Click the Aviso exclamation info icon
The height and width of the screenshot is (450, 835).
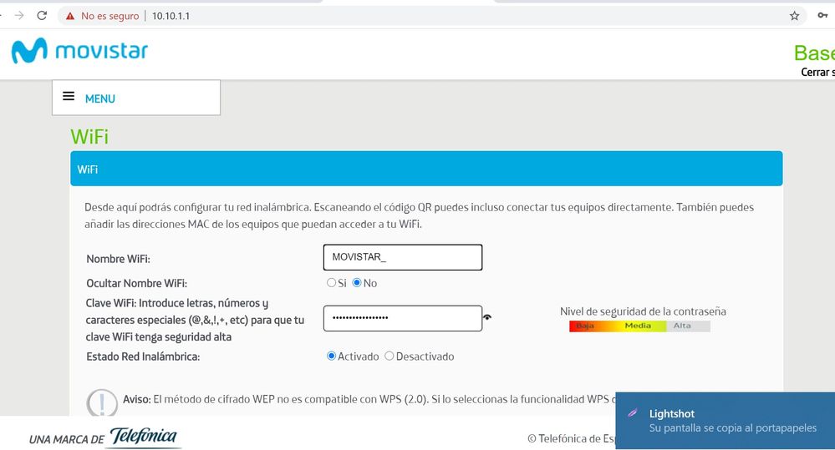coord(102,402)
